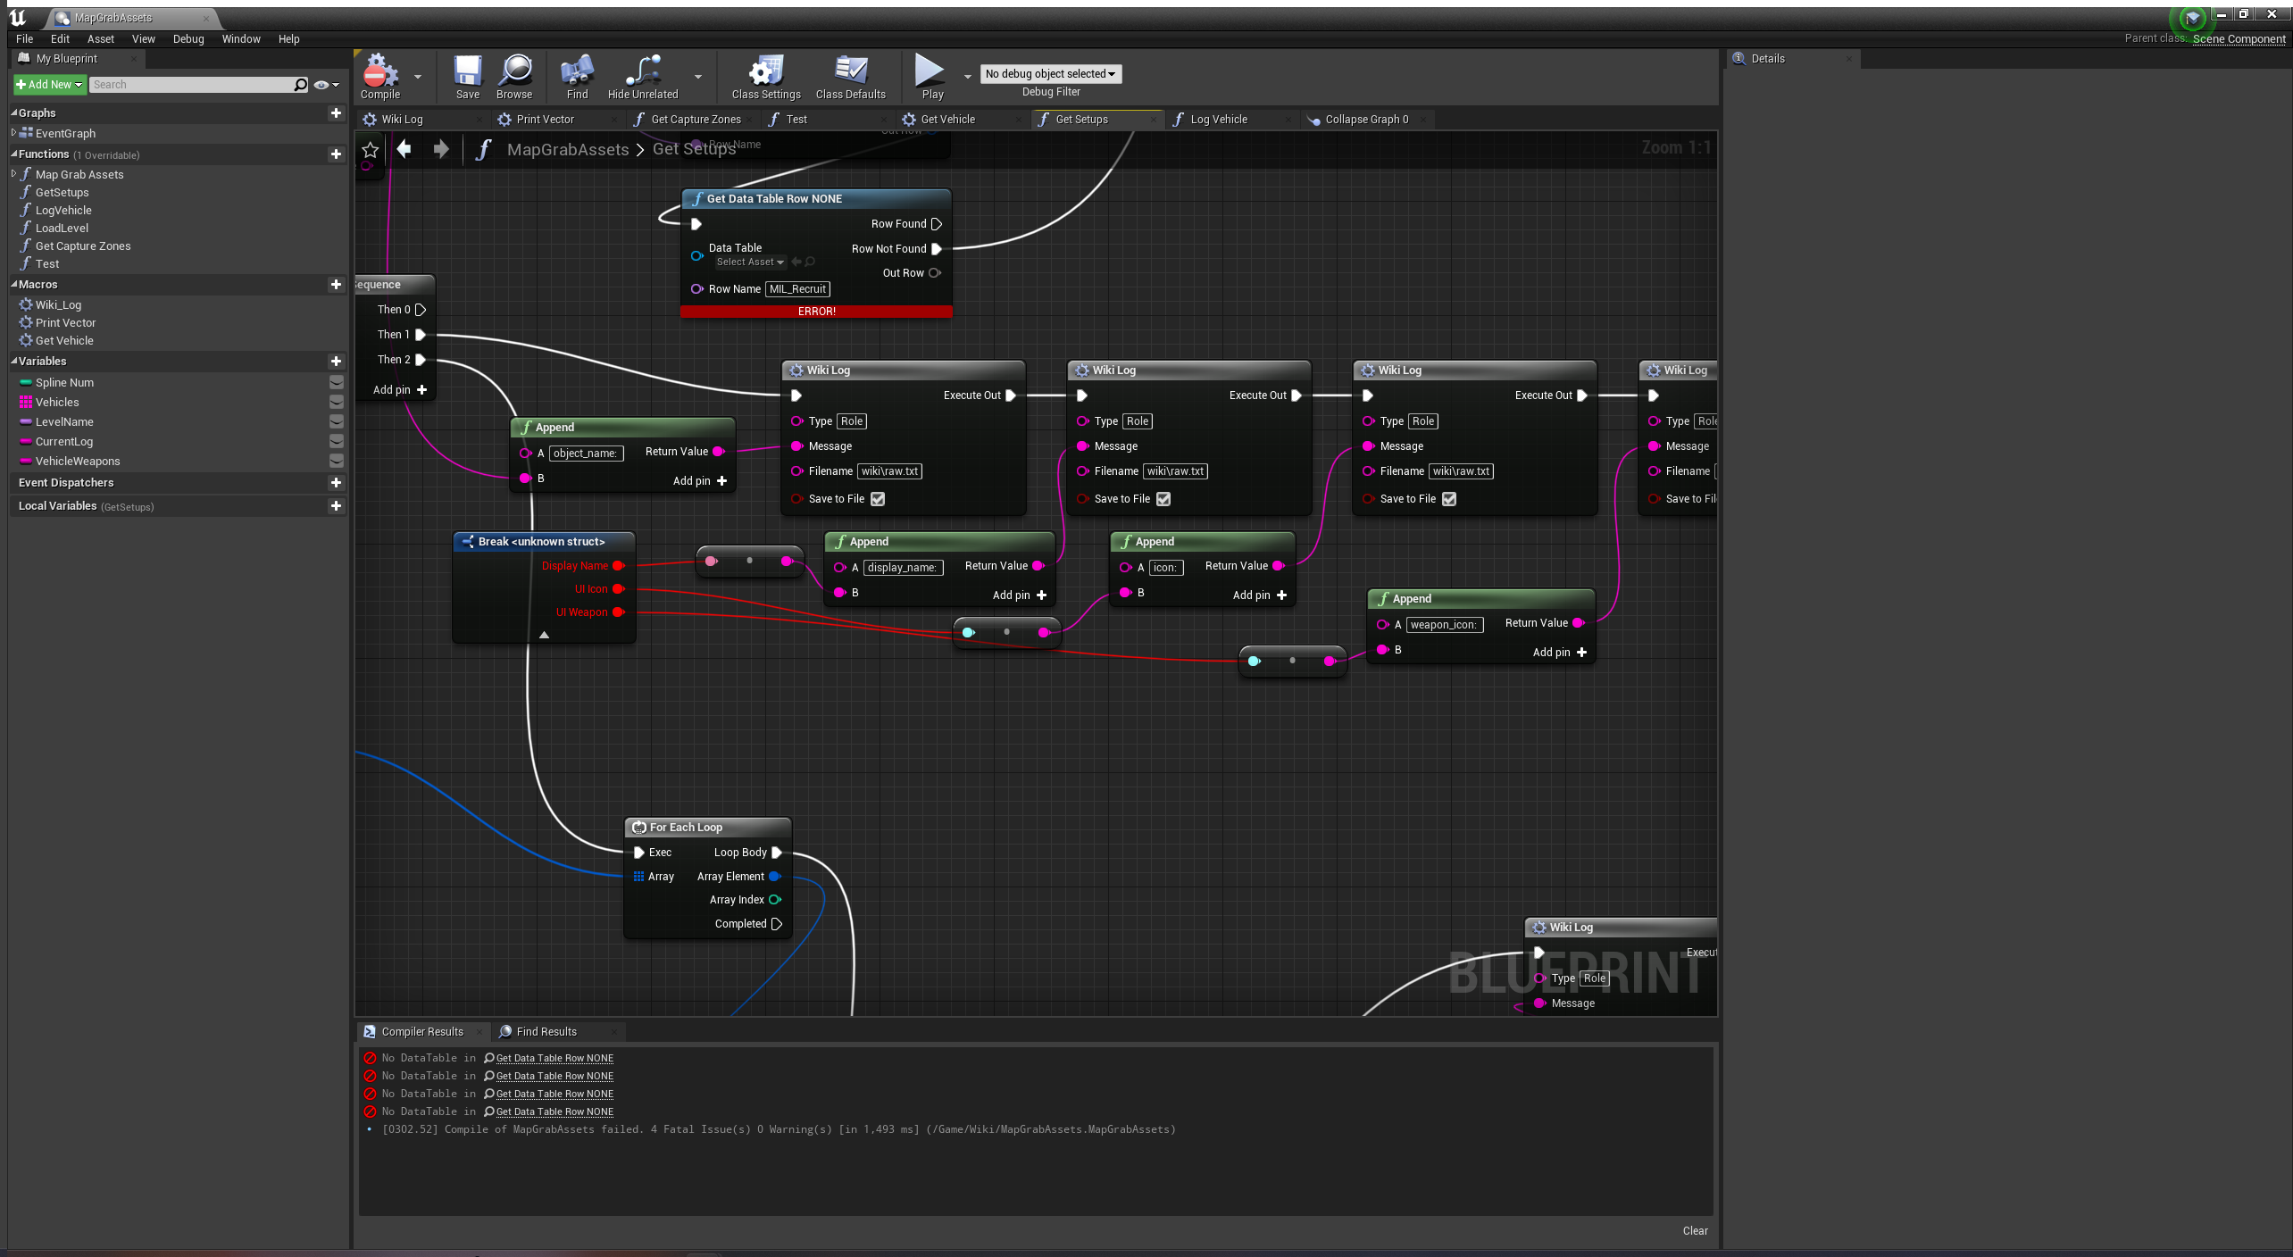
Task: Clear the compiler results output
Action: click(x=1694, y=1230)
